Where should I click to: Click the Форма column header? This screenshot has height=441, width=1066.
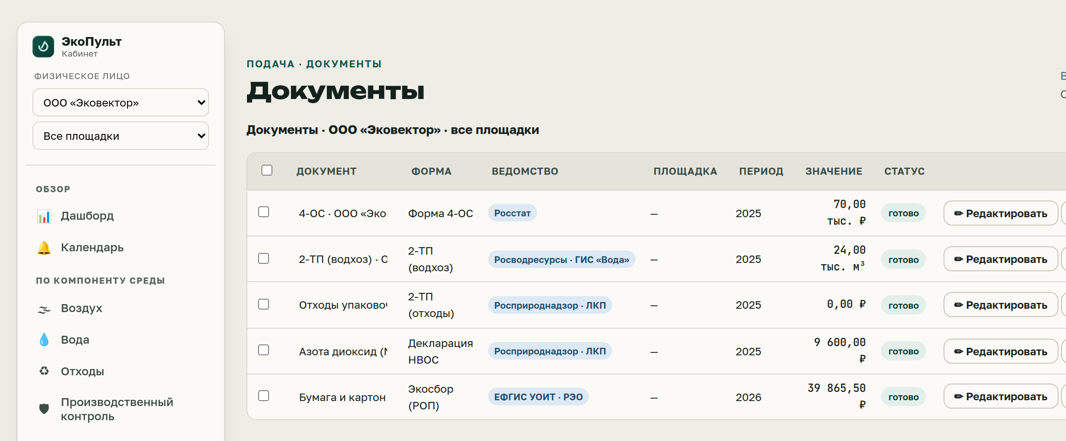coord(431,171)
